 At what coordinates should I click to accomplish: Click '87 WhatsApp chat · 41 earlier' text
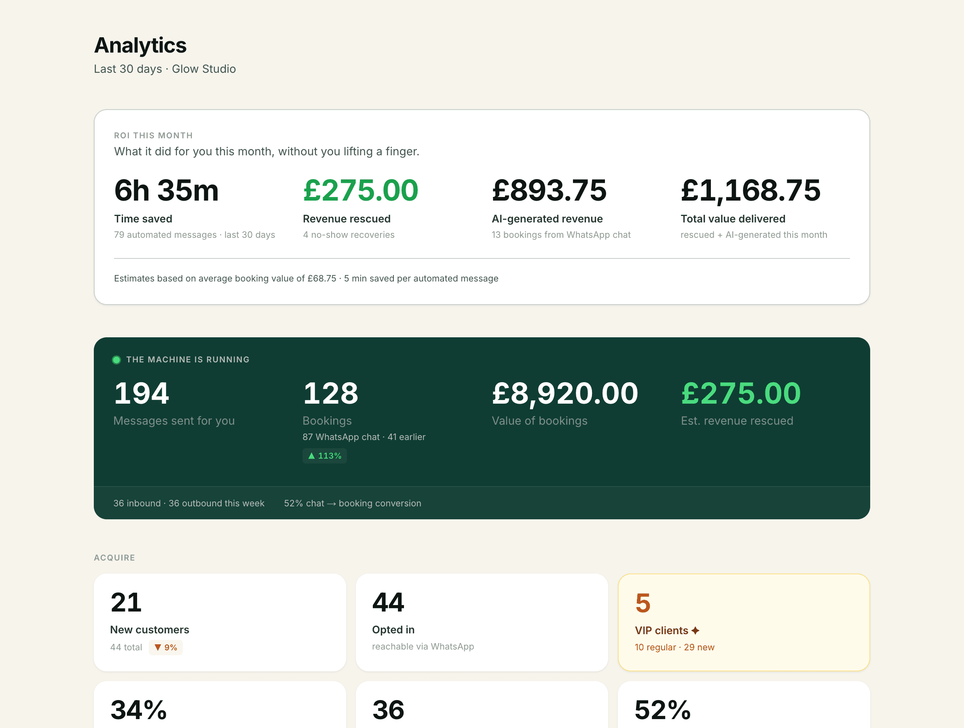coord(364,437)
